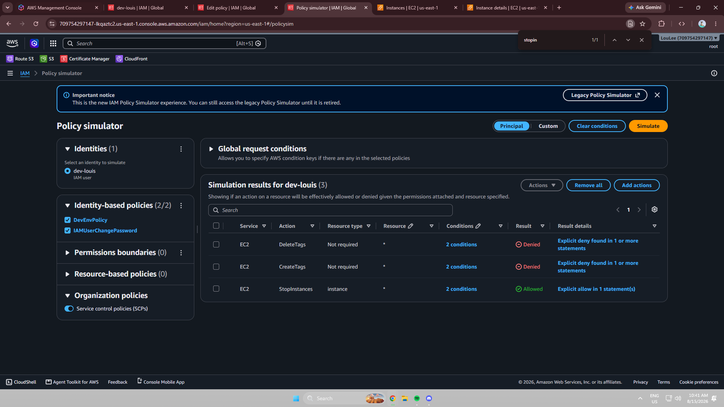Click the AWS logo home icon
The width and height of the screenshot is (724, 407).
(12, 43)
